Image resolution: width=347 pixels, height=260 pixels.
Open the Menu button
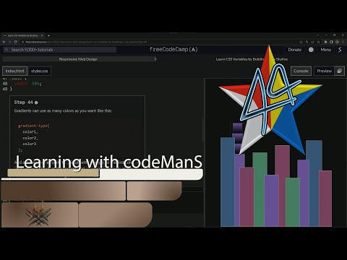(326, 50)
